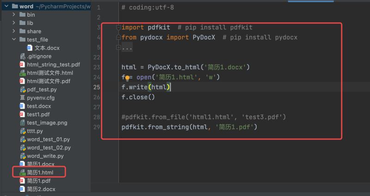This screenshot has height=196, width=370.
Task: Click the test.docx document icon
Action: [22, 106]
